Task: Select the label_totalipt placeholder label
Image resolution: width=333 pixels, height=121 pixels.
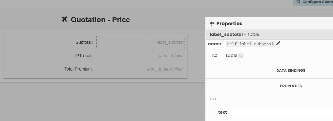Action: 171,56
